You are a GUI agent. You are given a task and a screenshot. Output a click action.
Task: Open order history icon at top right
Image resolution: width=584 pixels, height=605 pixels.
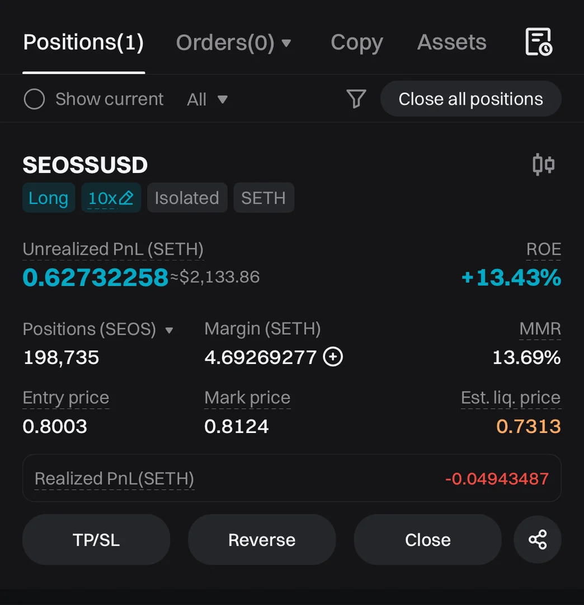click(538, 42)
